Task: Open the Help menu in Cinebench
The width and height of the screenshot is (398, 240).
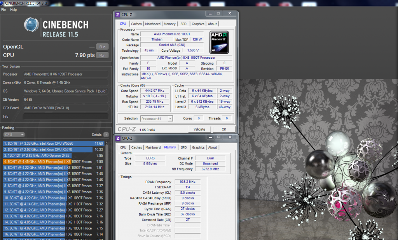Action: coord(13,9)
